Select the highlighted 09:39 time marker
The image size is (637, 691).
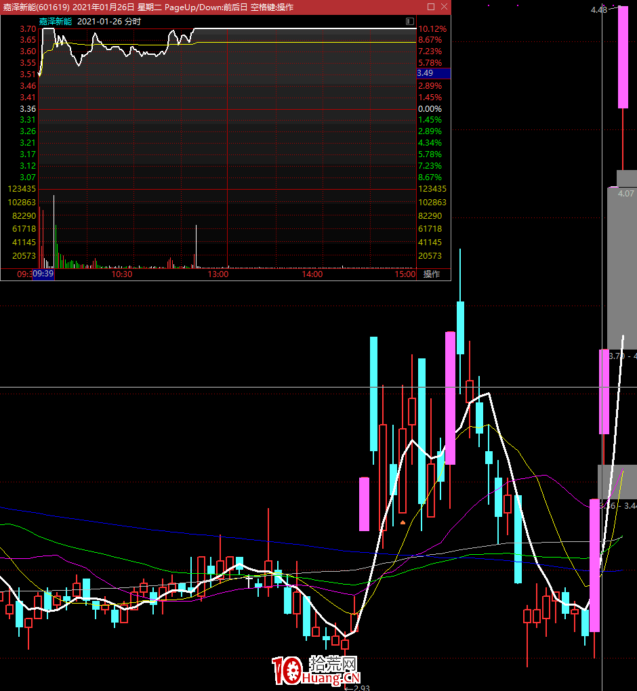(43, 274)
